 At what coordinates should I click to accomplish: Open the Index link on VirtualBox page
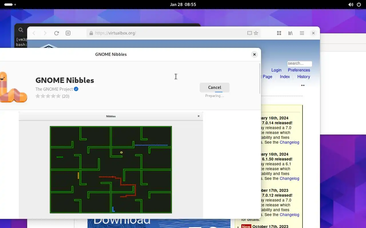point(285,77)
